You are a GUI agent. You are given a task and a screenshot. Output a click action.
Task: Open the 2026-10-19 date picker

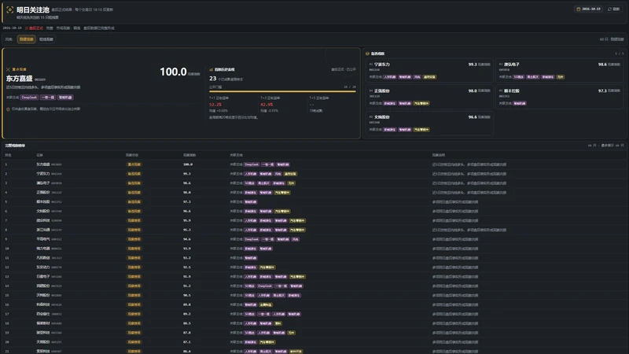588,9
